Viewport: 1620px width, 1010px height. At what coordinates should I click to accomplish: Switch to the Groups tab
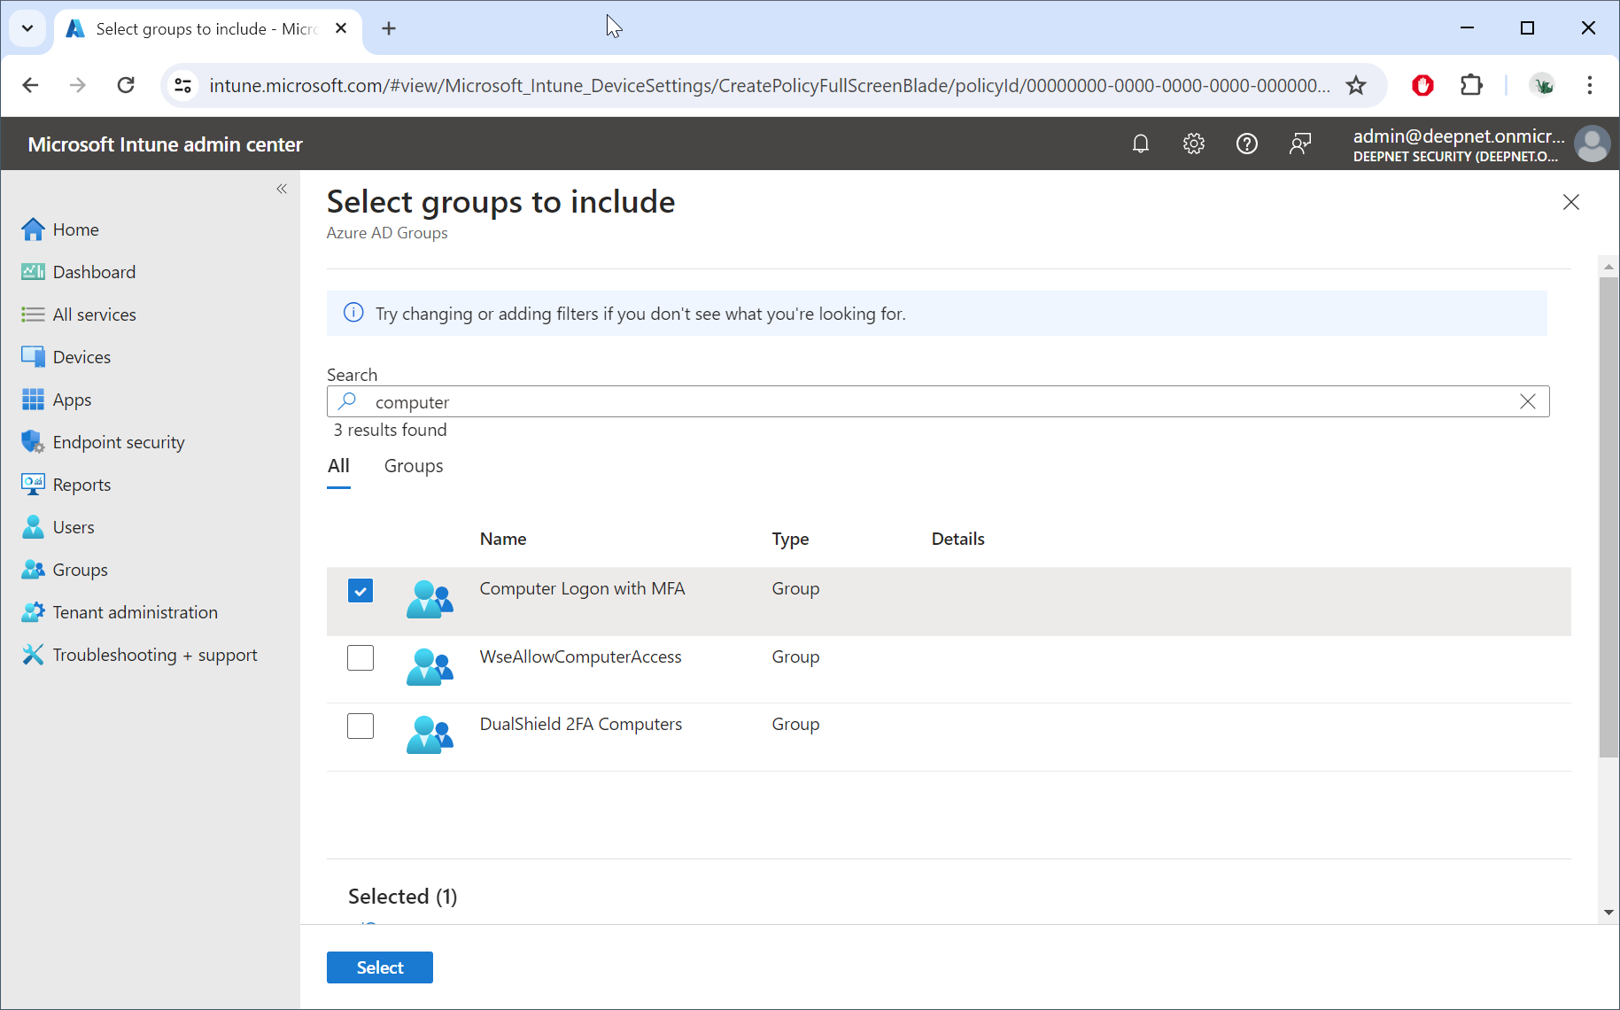tap(414, 466)
